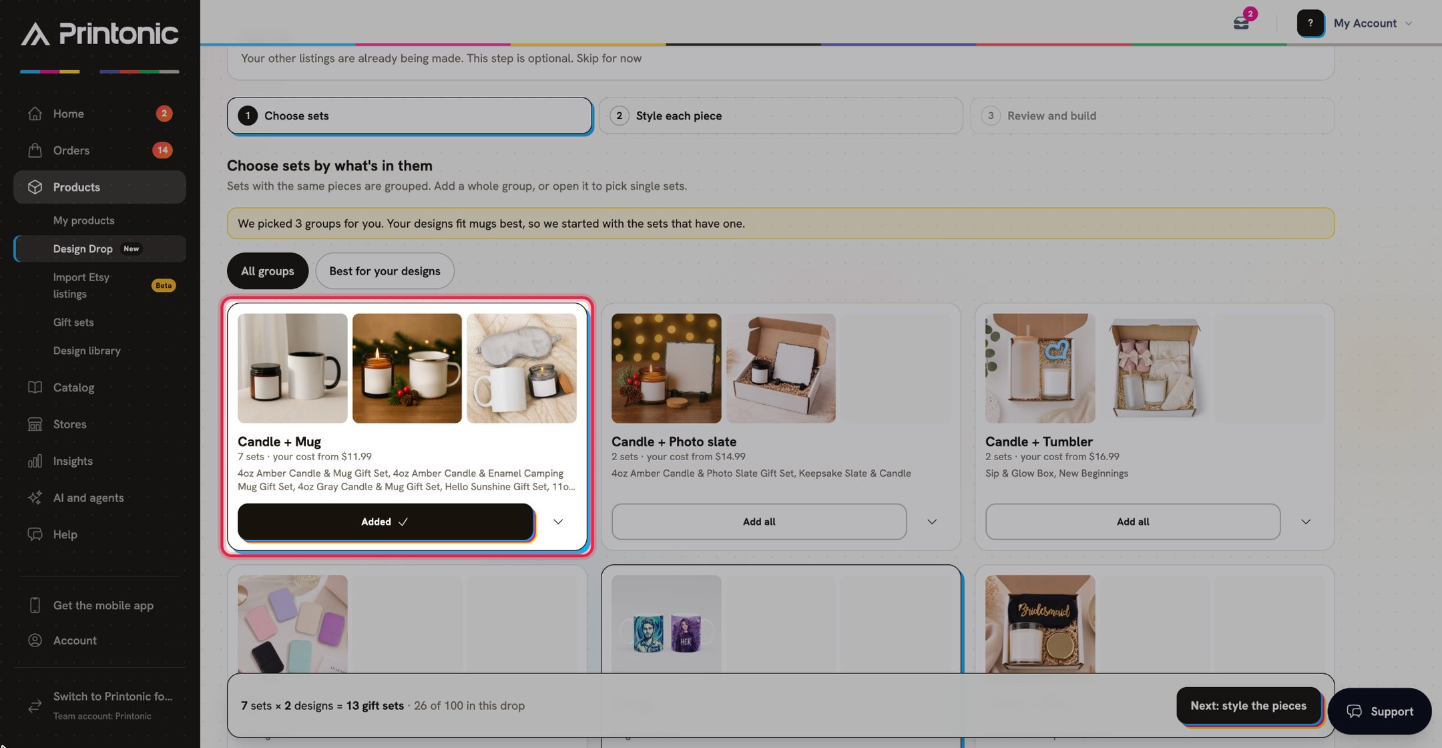Open My products in sidebar
Image resolution: width=1442 pixels, height=748 pixels.
pos(83,220)
